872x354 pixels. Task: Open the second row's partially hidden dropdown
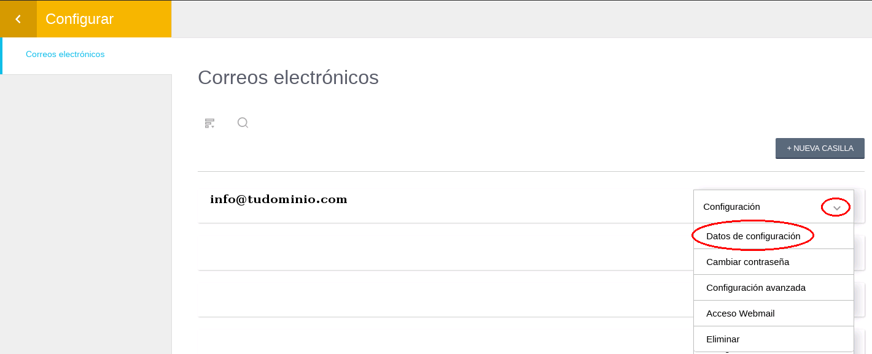(859, 253)
